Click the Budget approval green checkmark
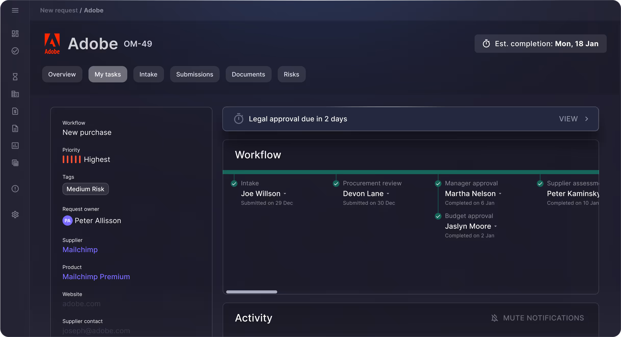The width and height of the screenshot is (621, 337). coord(438,216)
